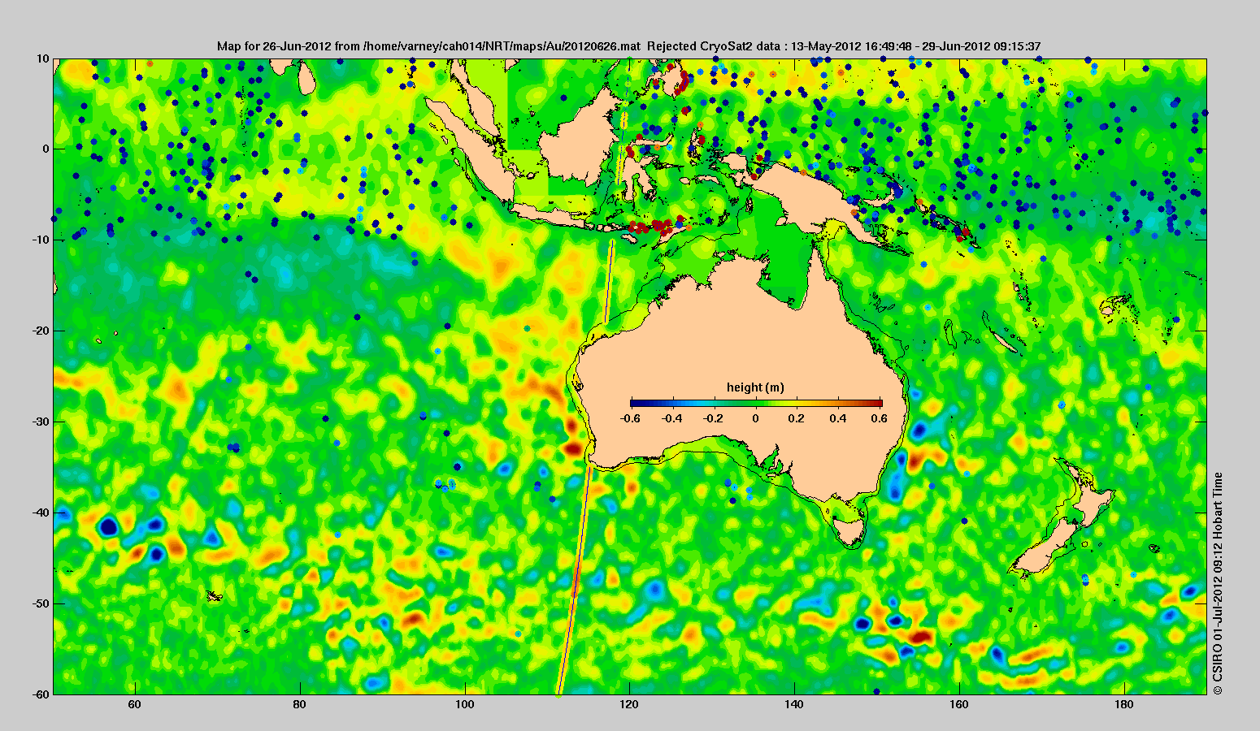Click the Tasmania island landmass
Image resolution: width=1260 pixels, height=731 pixels.
(849, 533)
